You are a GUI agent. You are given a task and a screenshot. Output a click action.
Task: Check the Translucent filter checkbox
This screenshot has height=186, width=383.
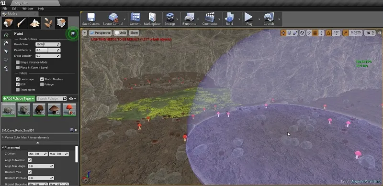(18, 90)
